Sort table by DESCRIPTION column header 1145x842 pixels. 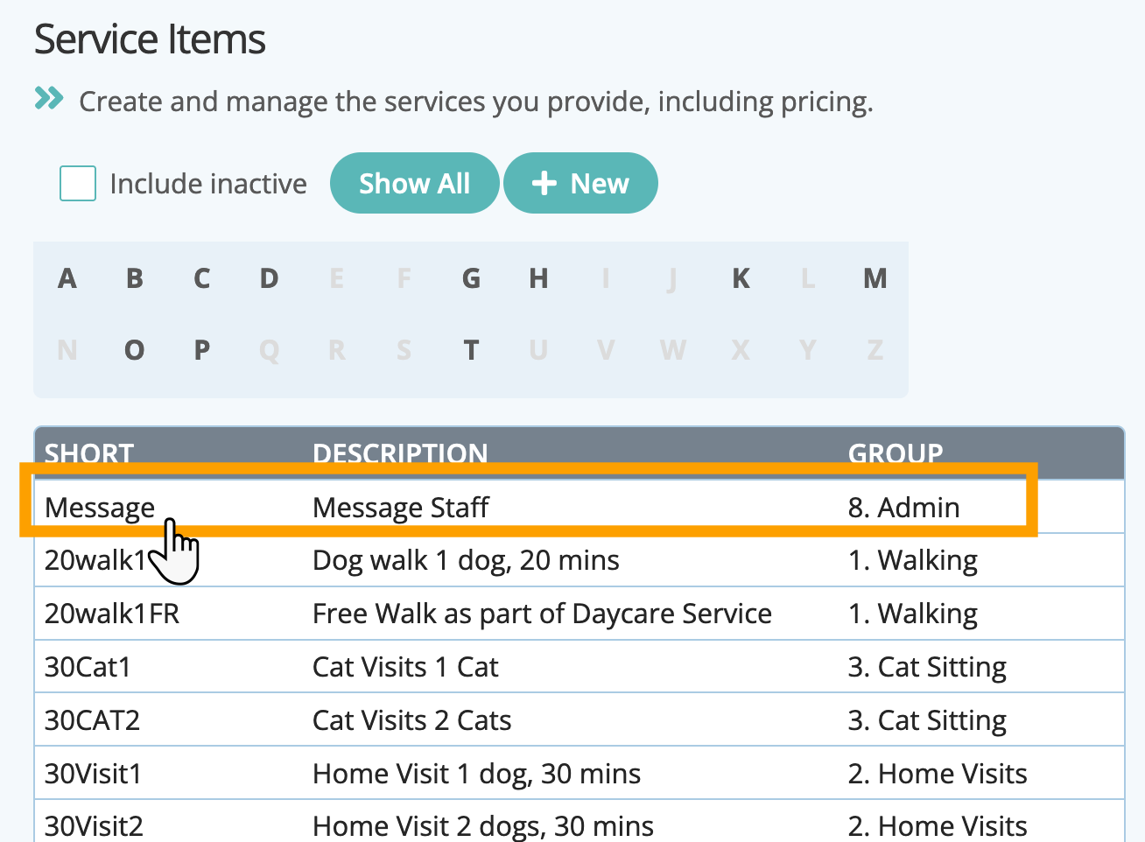400,453
